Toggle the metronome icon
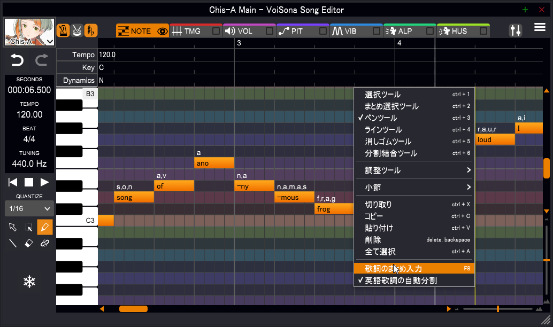This screenshot has height=327, width=553. point(63,30)
